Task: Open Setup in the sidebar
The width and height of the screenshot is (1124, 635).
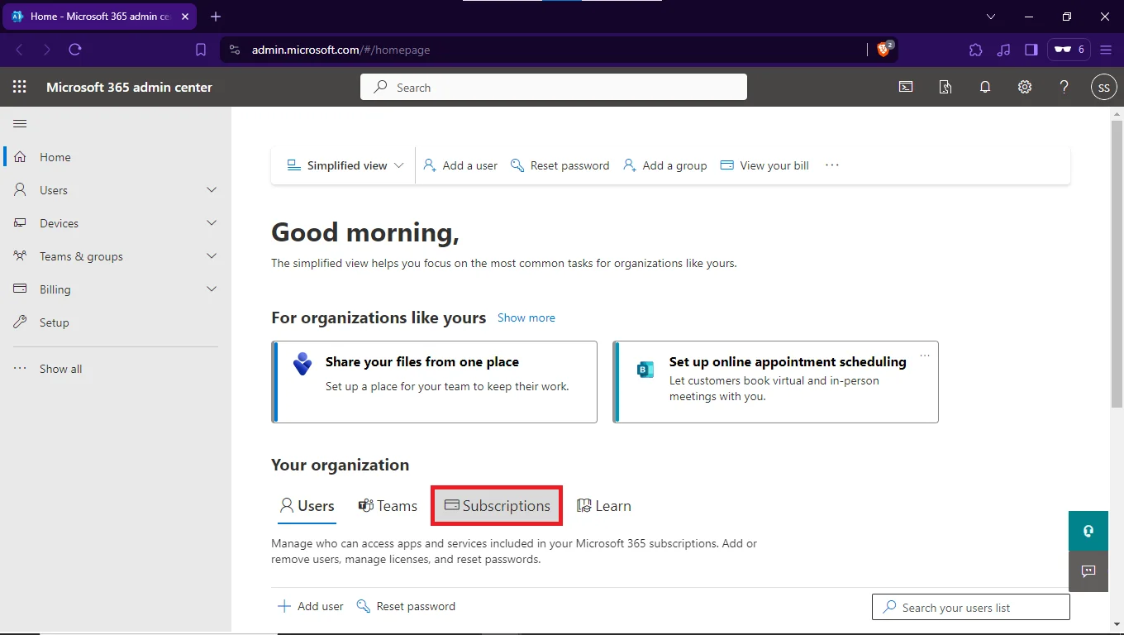Action: pyautogui.click(x=116, y=322)
